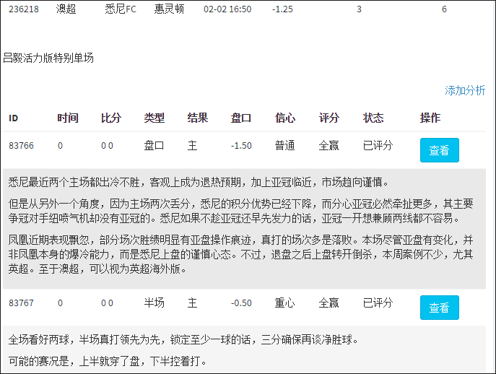Click the ID column header

[x=13, y=118]
